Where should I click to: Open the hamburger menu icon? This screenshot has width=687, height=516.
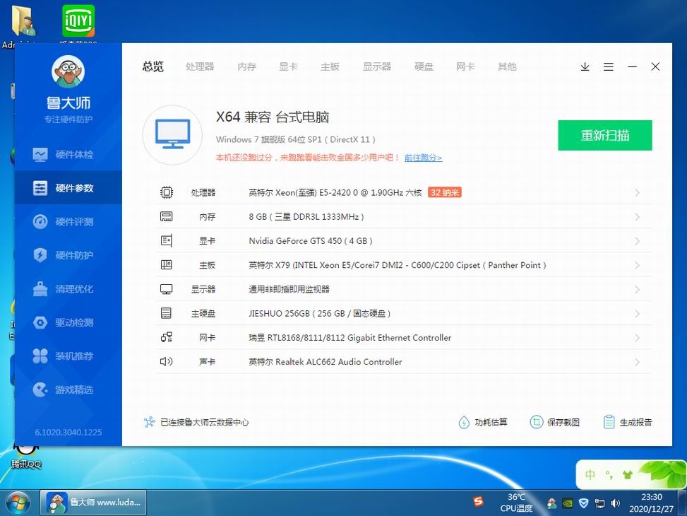608,66
